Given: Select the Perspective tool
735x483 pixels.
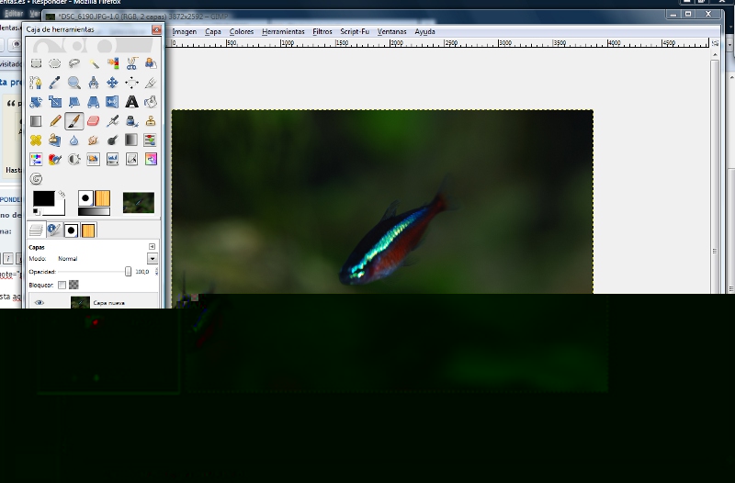Looking at the screenshot, I should [94, 102].
